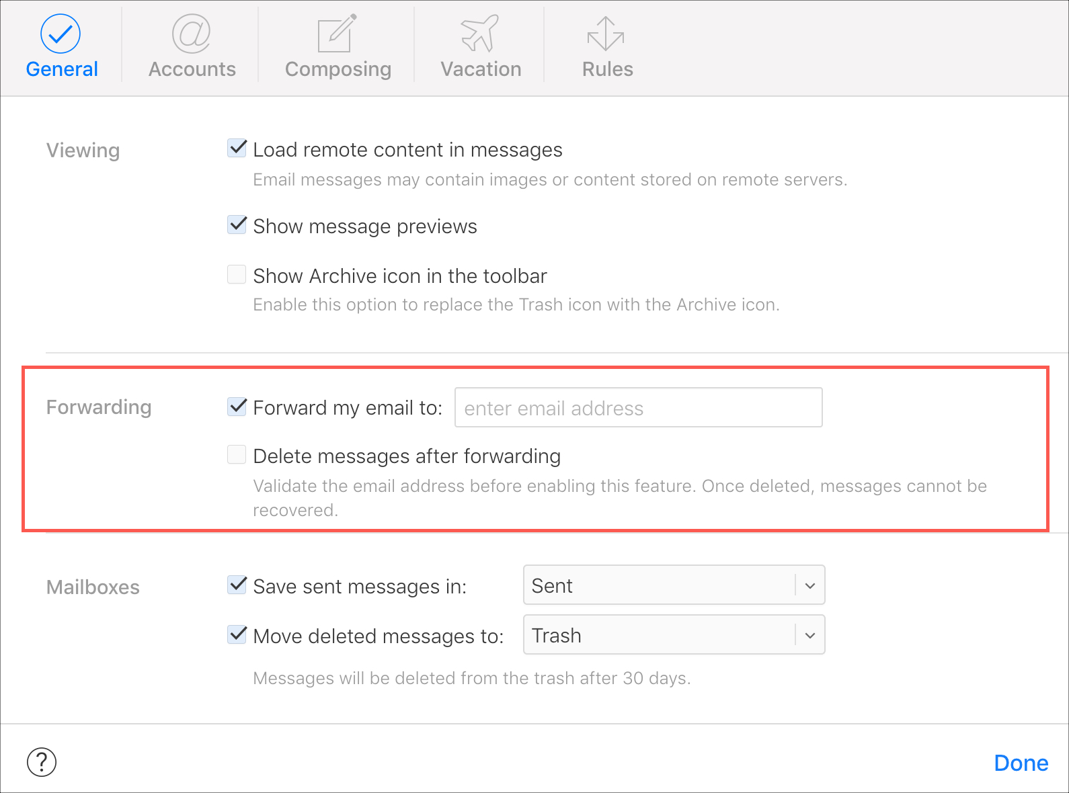Select the Vacation tab label
Viewport: 1069px width, 793px height.
[481, 69]
